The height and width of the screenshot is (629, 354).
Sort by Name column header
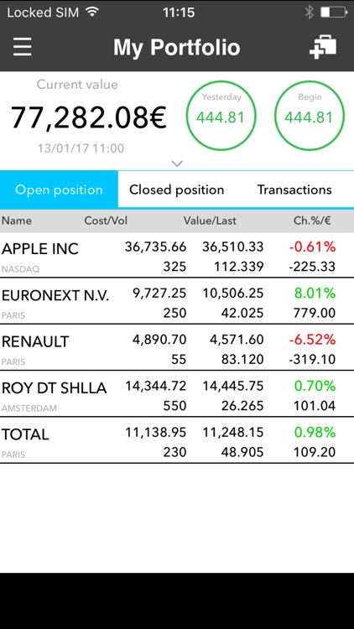tap(17, 221)
